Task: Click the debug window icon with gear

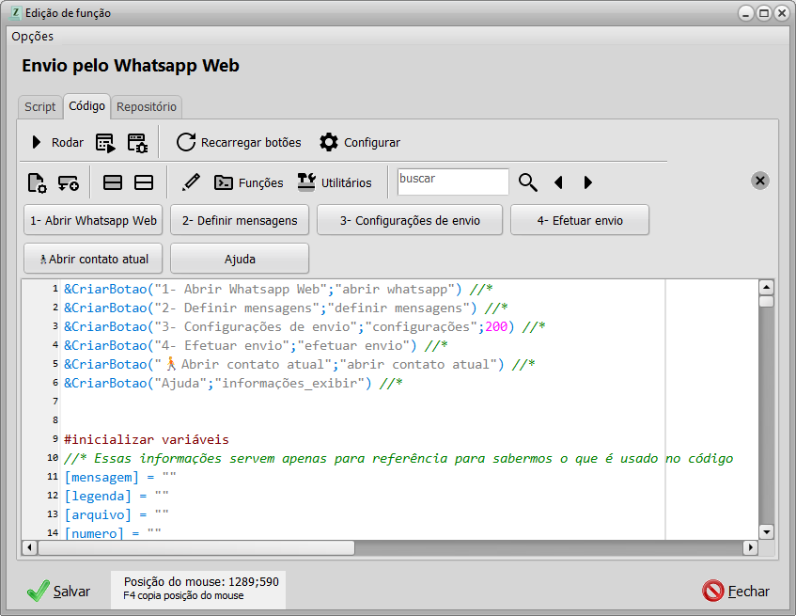Action: pos(137,143)
